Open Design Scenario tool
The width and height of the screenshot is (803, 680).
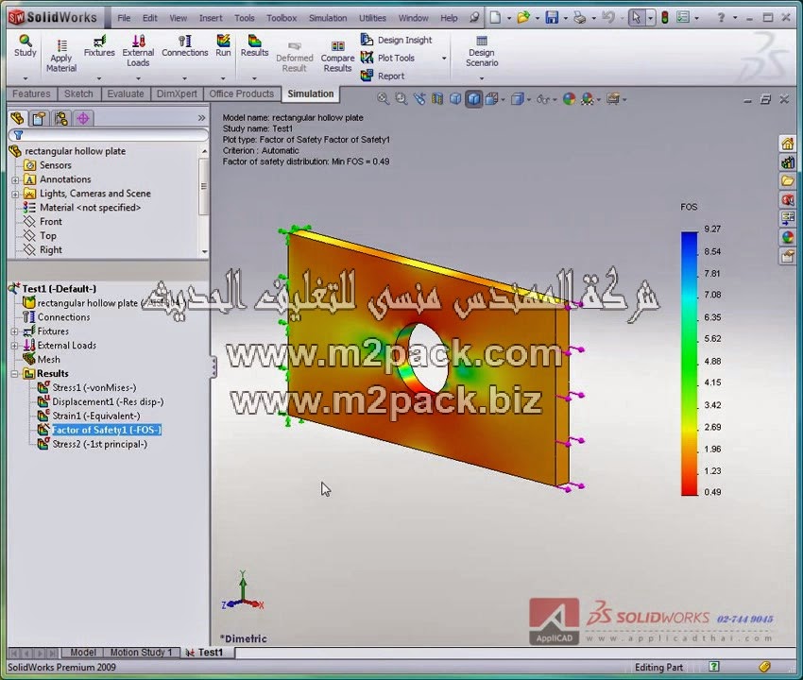tap(482, 51)
